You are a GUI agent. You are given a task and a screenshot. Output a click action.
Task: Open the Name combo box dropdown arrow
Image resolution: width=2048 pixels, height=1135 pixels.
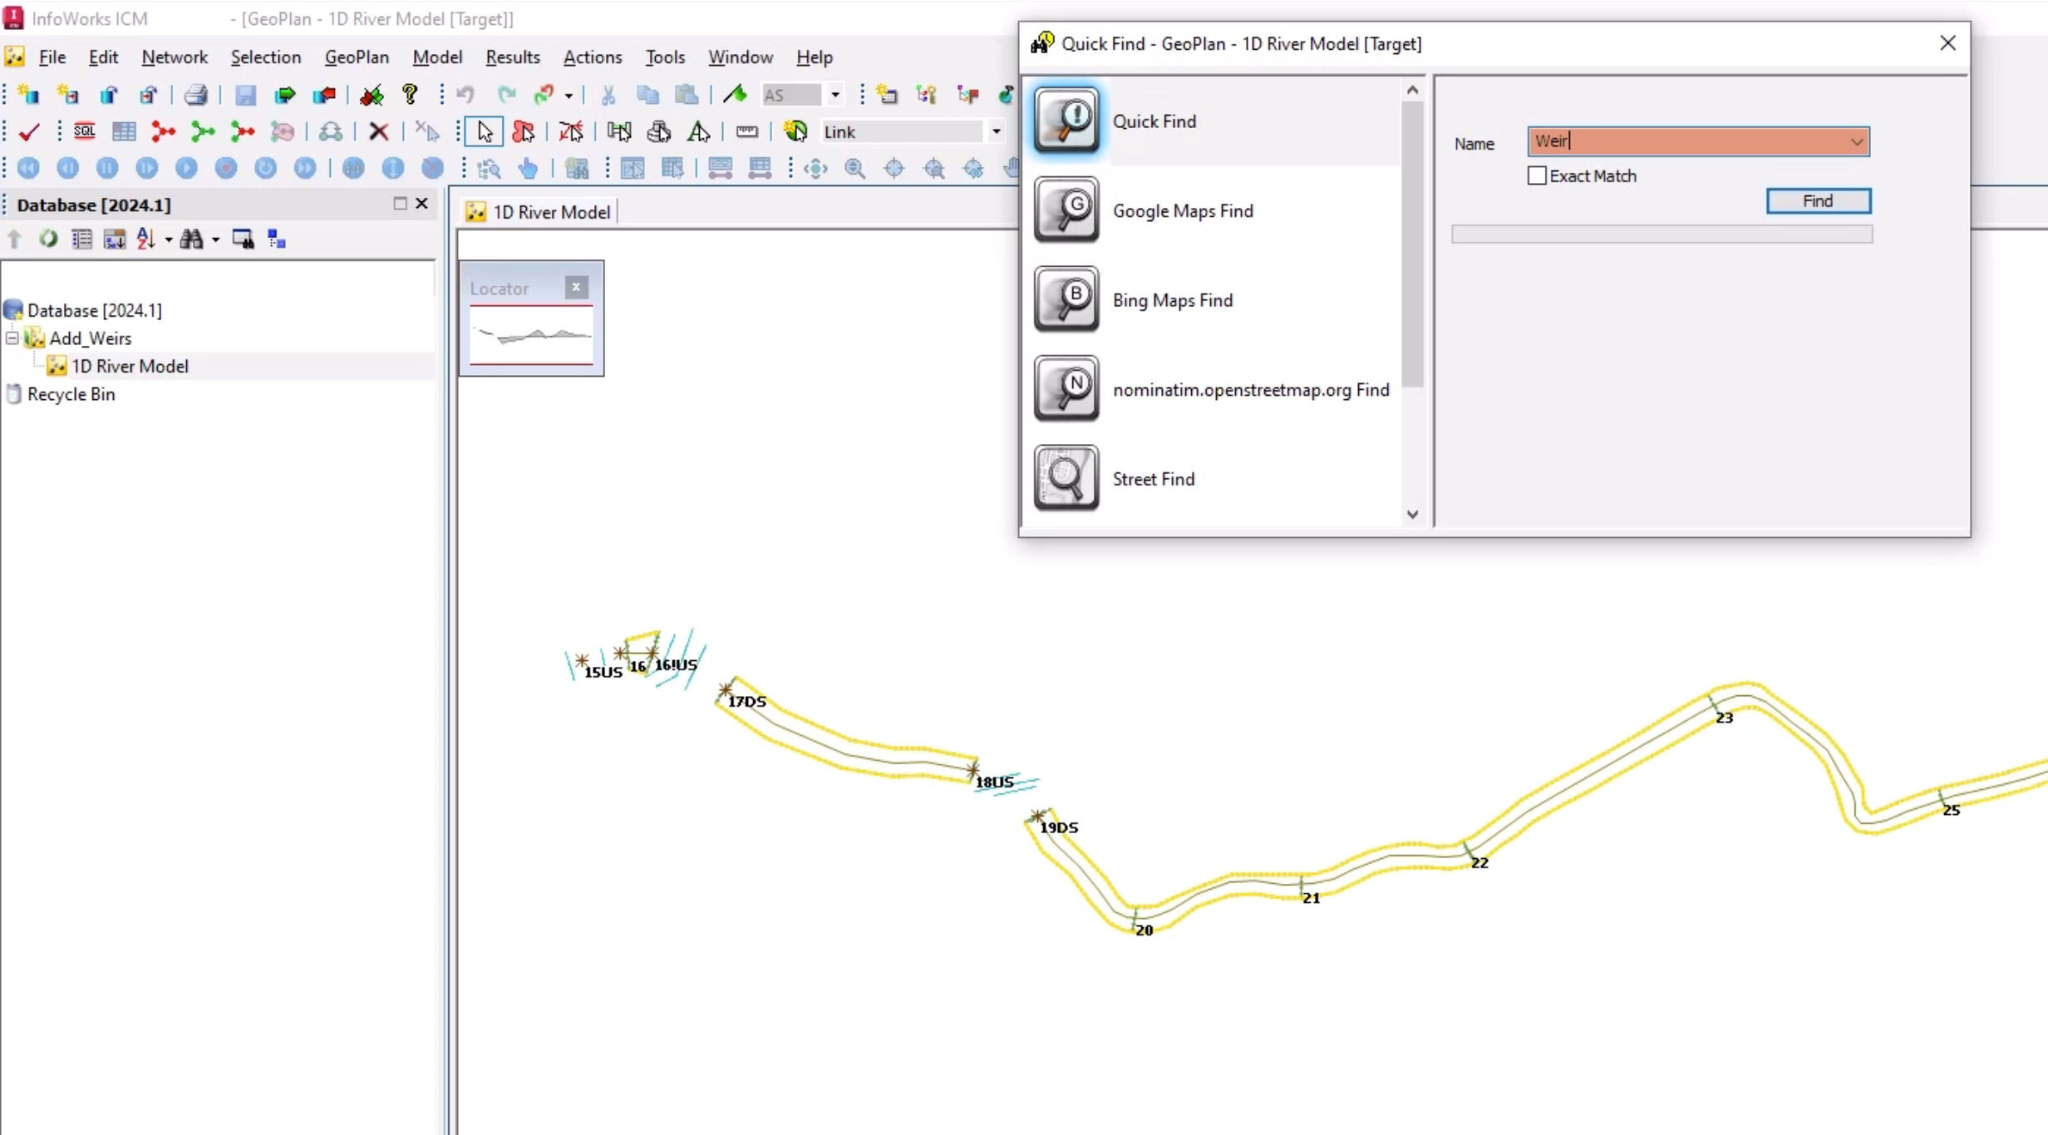coord(1857,142)
